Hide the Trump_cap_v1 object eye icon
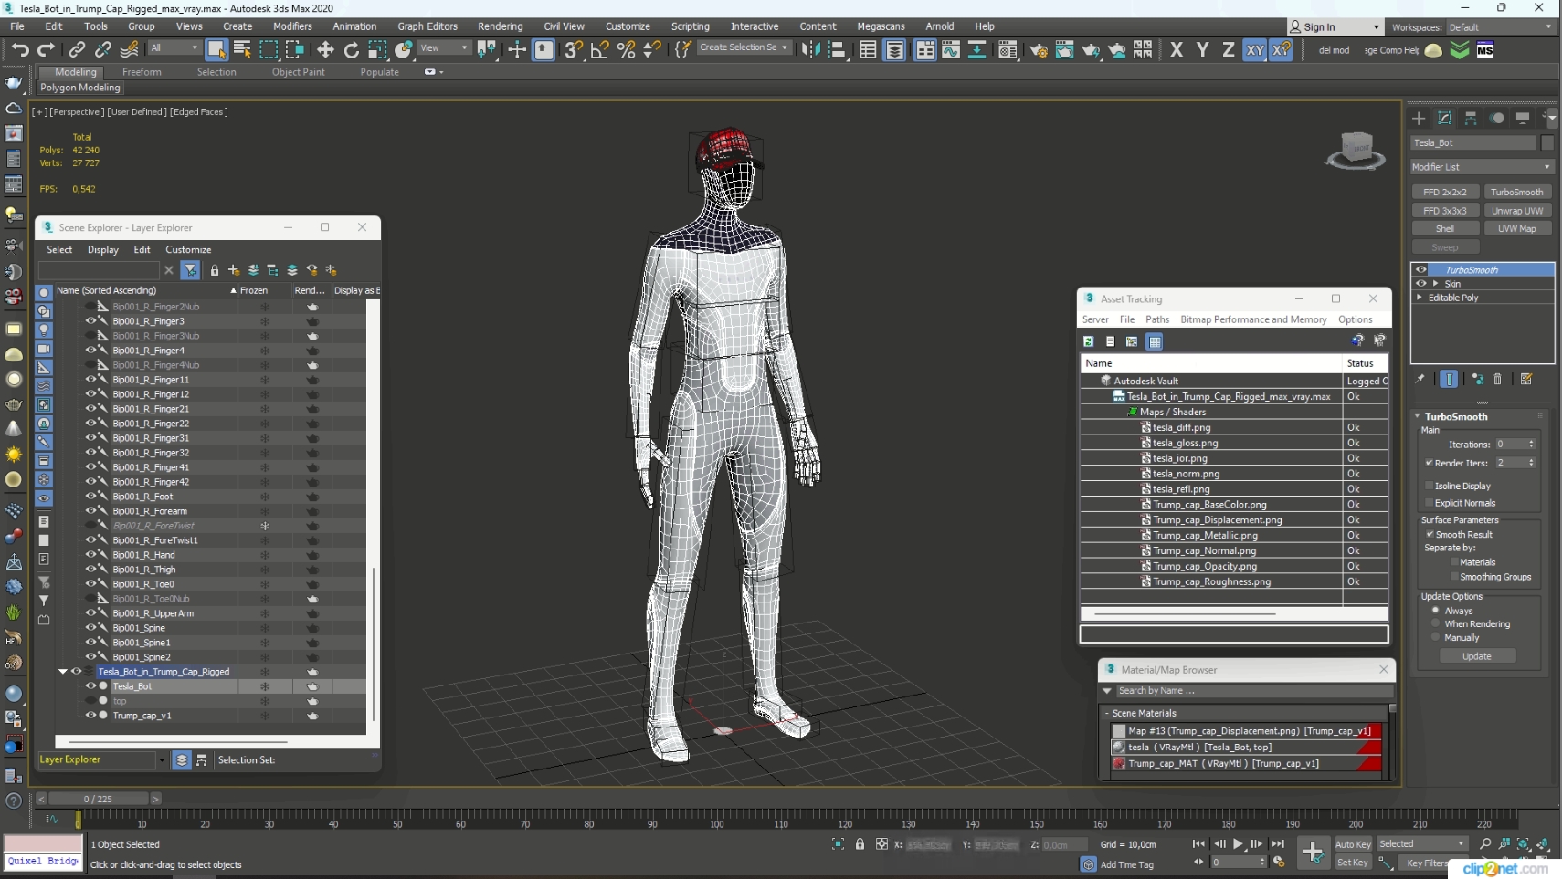The image size is (1562, 879). pyautogui.click(x=90, y=716)
